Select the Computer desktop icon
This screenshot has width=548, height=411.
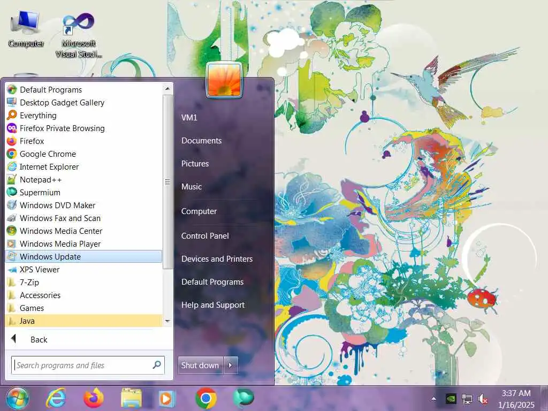point(26,29)
